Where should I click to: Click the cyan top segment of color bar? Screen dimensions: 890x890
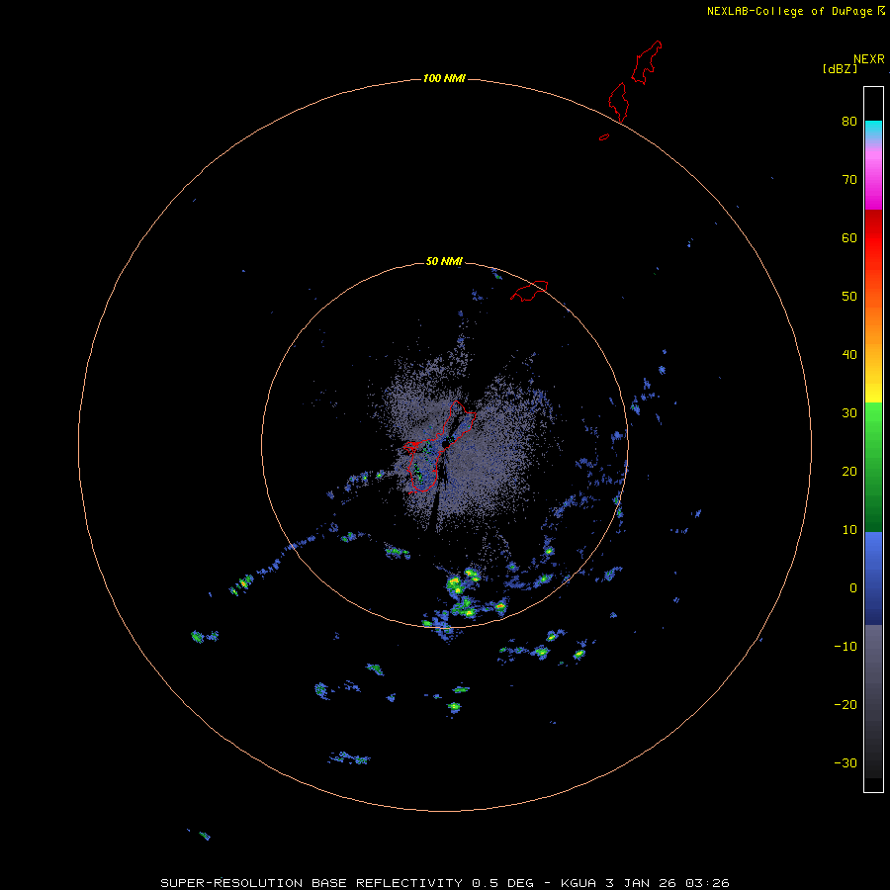click(x=873, y=128)
